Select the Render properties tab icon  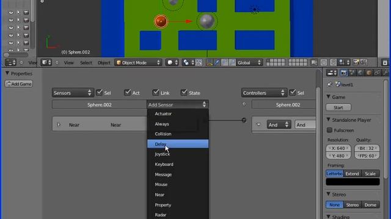point(343,73)
